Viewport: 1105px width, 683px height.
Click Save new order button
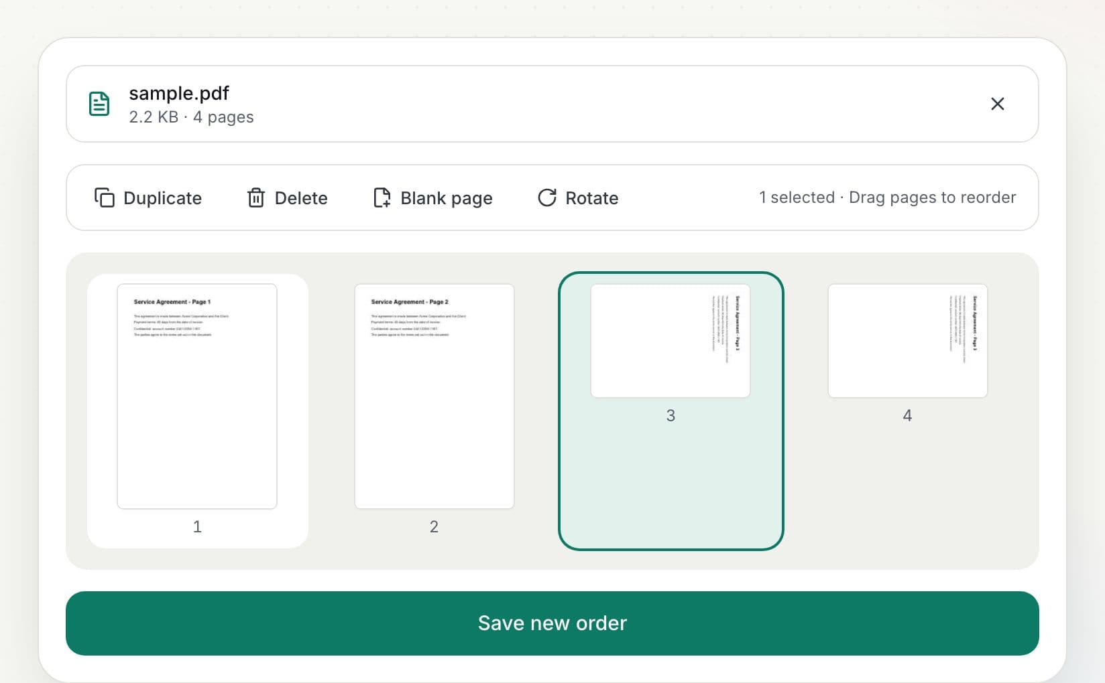[552, 623]
